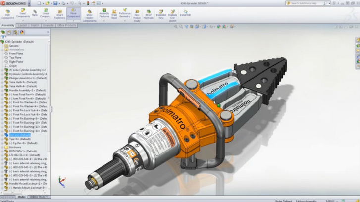Click the Search SolidWorks Help field
The image size is (360, 202).
[307, 3]
